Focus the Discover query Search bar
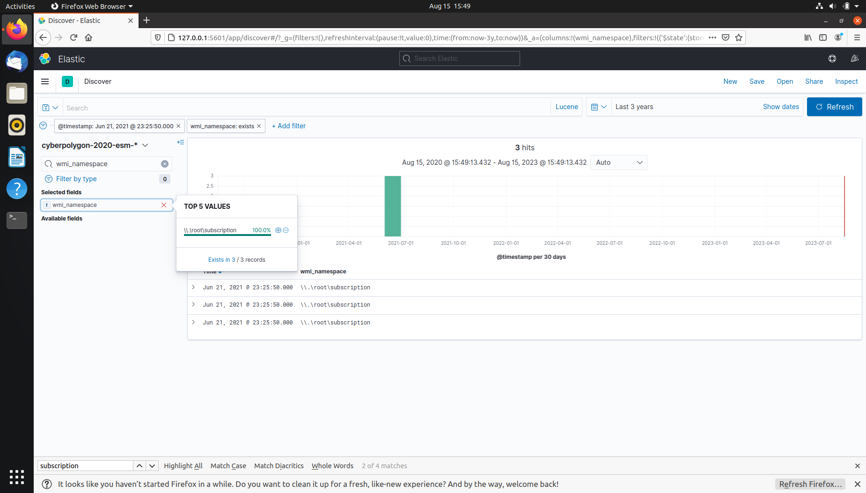Screen dimensions: 866x493 [307, 108]
